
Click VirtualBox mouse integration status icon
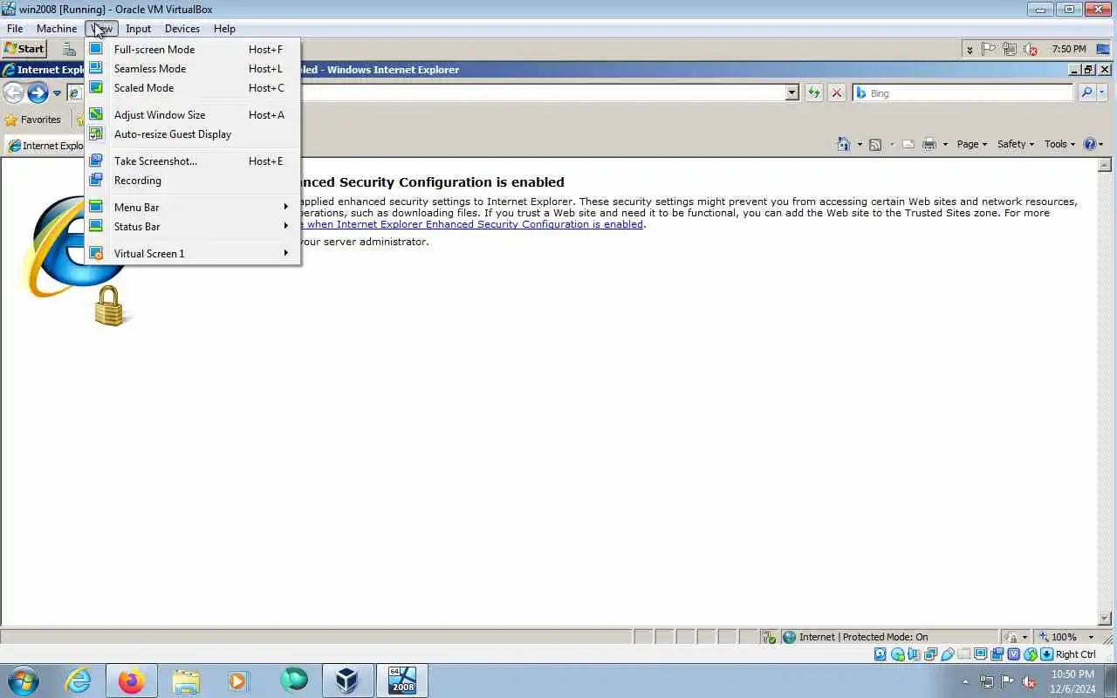tap(1030, 654)
